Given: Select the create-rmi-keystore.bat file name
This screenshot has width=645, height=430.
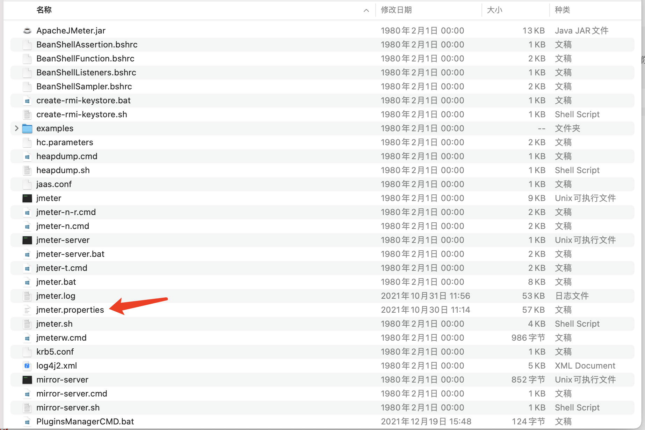Looking at the screenshot, I should coord(84,101).
